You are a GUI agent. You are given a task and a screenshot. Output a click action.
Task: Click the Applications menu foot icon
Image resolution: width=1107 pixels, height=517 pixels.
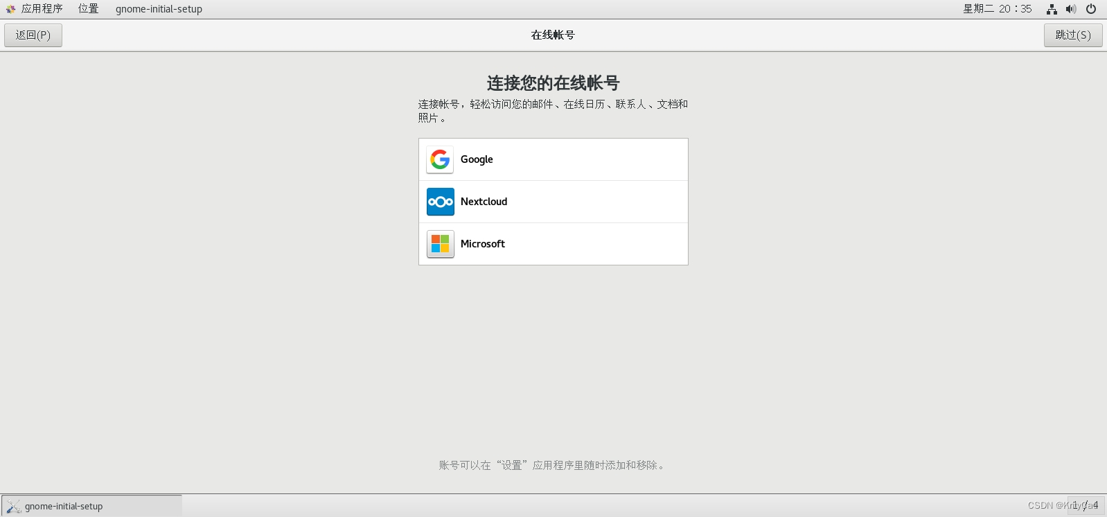10,9
